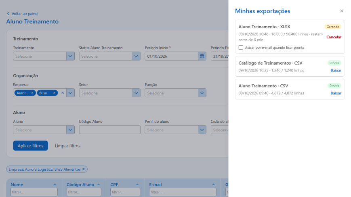Click the Pronta badge on Catálogo de Treinamentos
The image size is (351, 197).
pyautogui.click(x=334, y=63)
